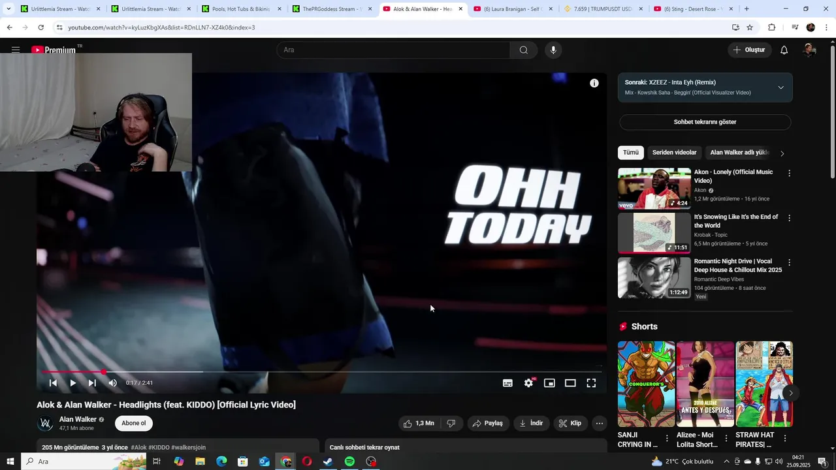836x470 pixels.
Task: Seek along the video progress bar
Action: [321, 372]
